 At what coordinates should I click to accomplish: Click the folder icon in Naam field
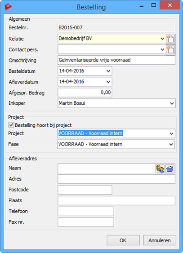click(x=170, y=169)
